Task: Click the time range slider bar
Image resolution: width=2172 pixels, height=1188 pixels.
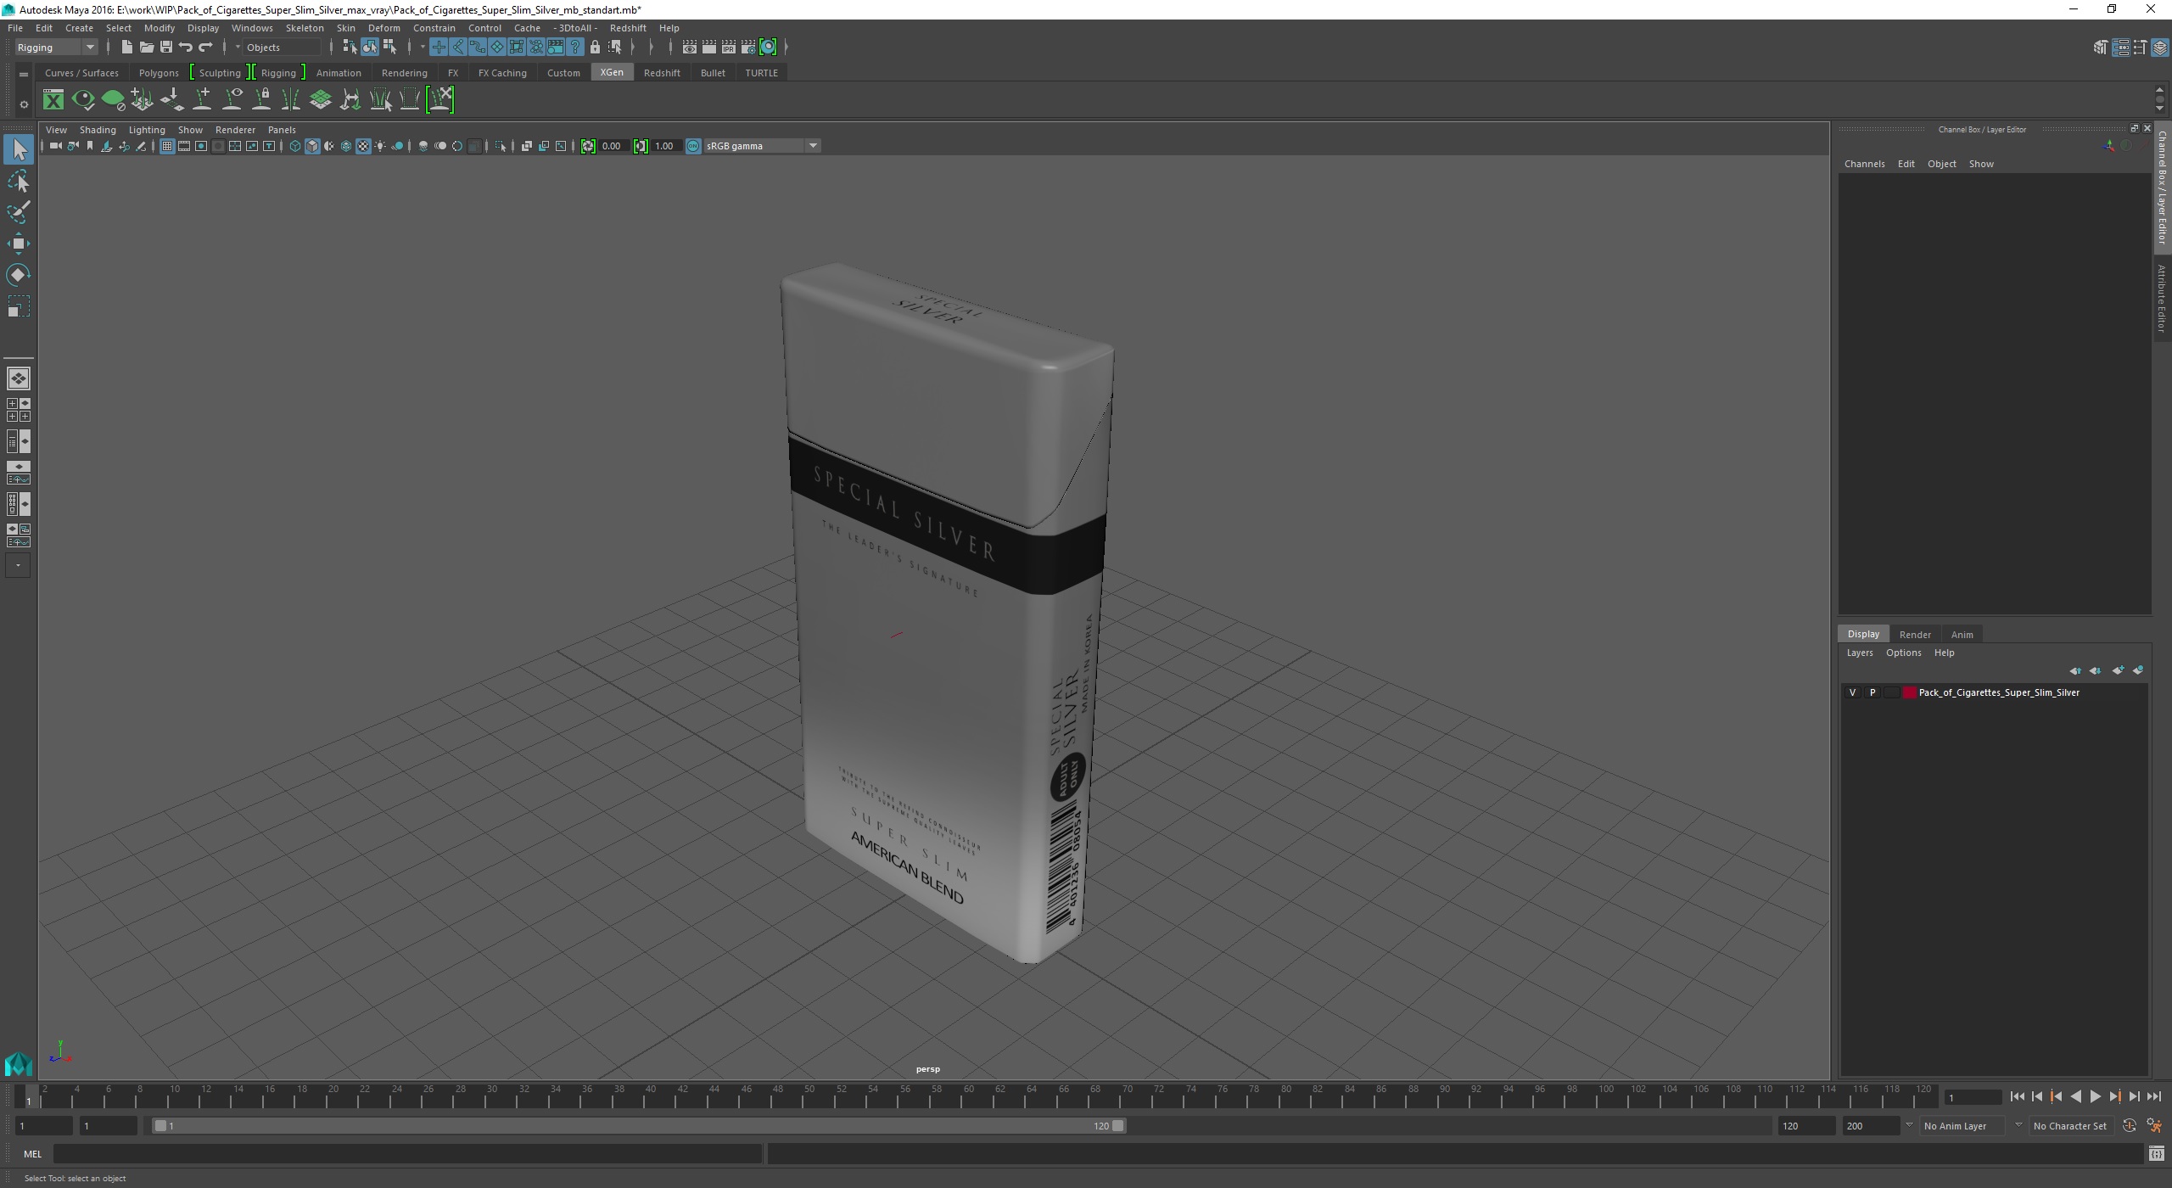Action: coord(639,1126)
